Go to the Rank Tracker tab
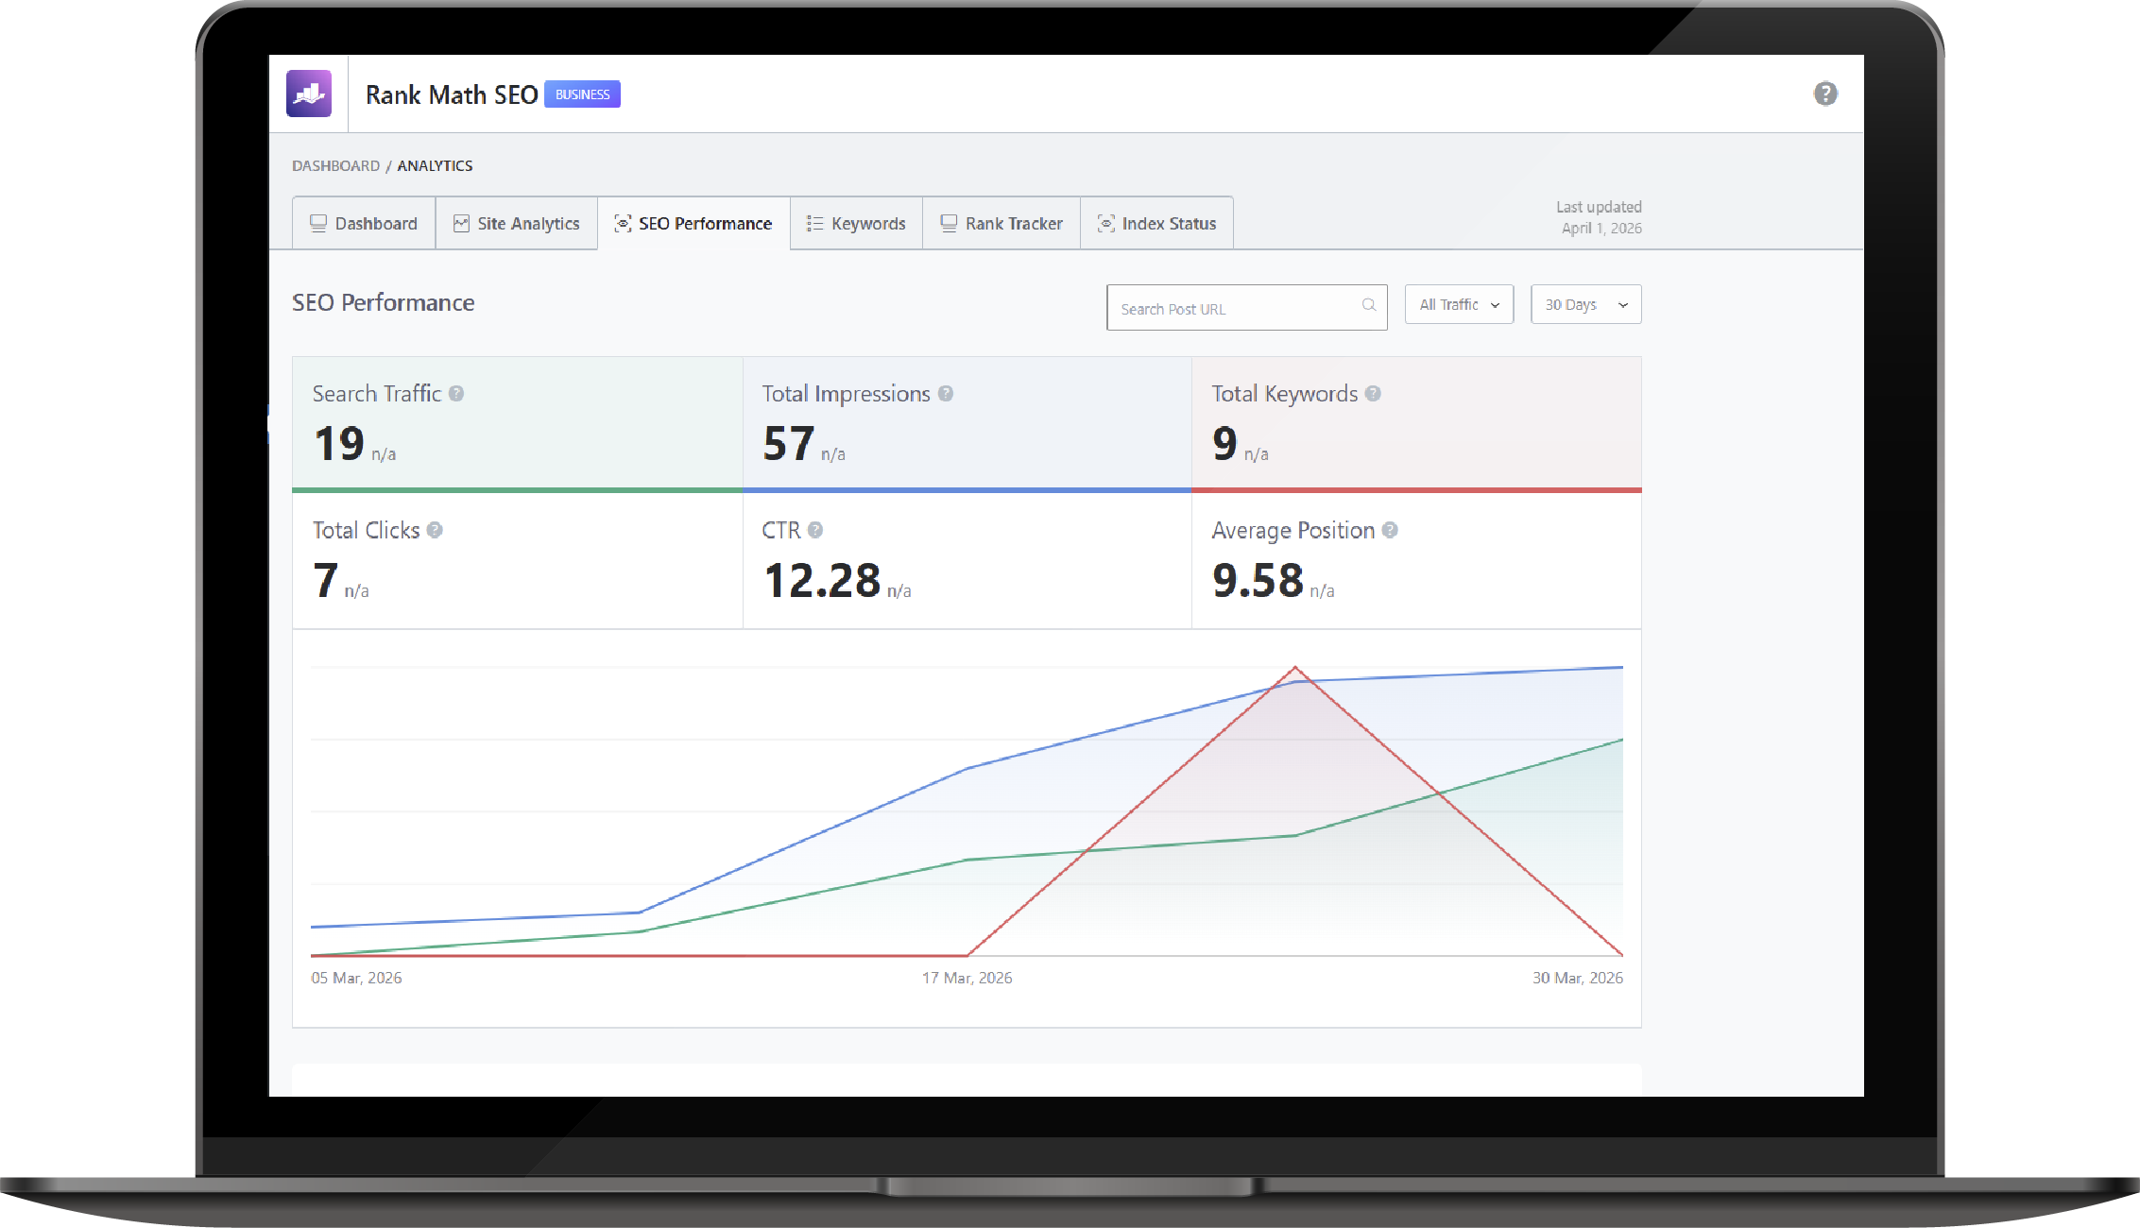Viewport: 2140px width, 1228px height. pyautogui.click(x=1002, y=224)
